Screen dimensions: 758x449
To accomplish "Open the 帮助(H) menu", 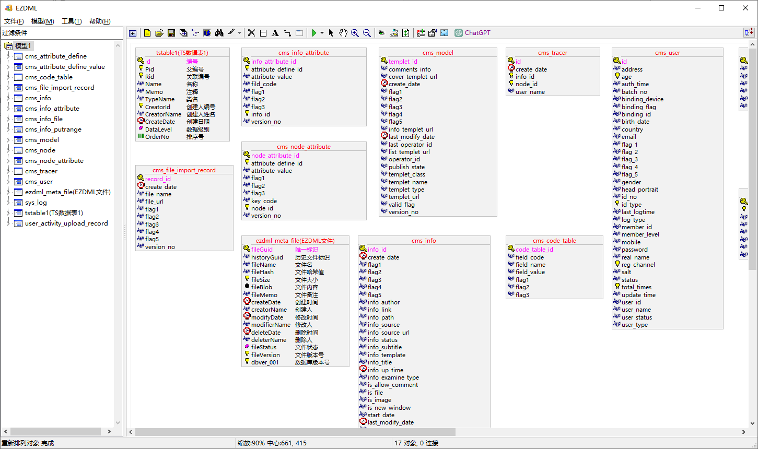I will click(100, 21).
